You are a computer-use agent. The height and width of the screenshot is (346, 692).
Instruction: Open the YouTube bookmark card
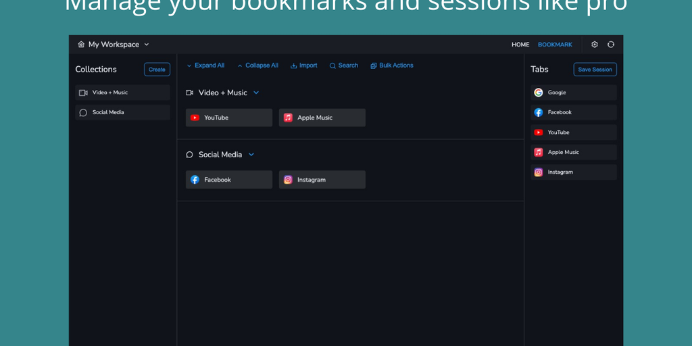point(229,118)
